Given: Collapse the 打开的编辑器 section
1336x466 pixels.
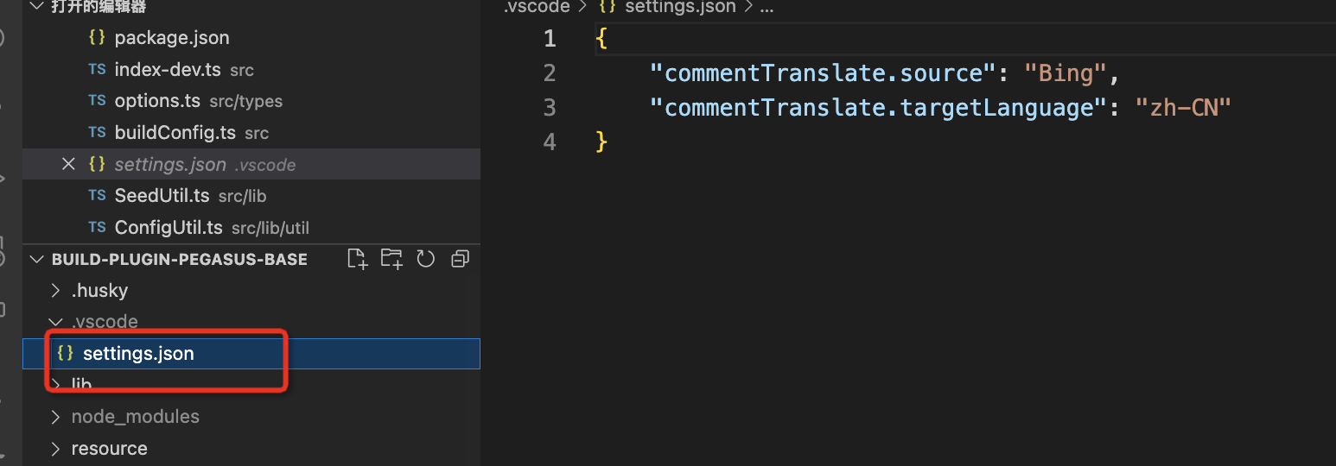Looking at the screenshot, I should pos(36,7).
